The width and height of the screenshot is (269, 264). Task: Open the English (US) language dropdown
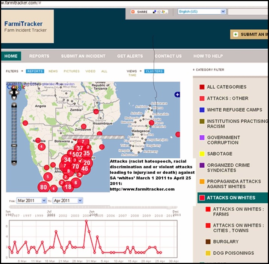(x=202, y=12)
